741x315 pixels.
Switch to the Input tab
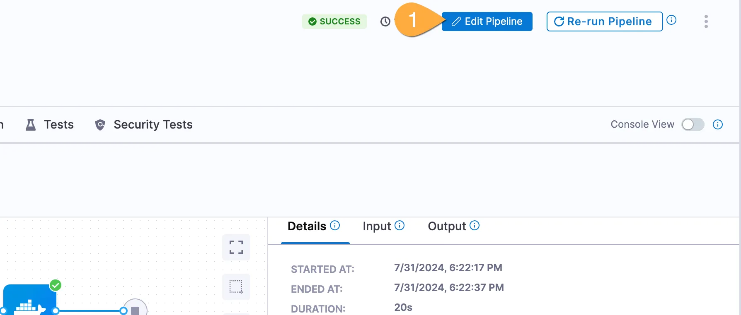coord(376,227)
